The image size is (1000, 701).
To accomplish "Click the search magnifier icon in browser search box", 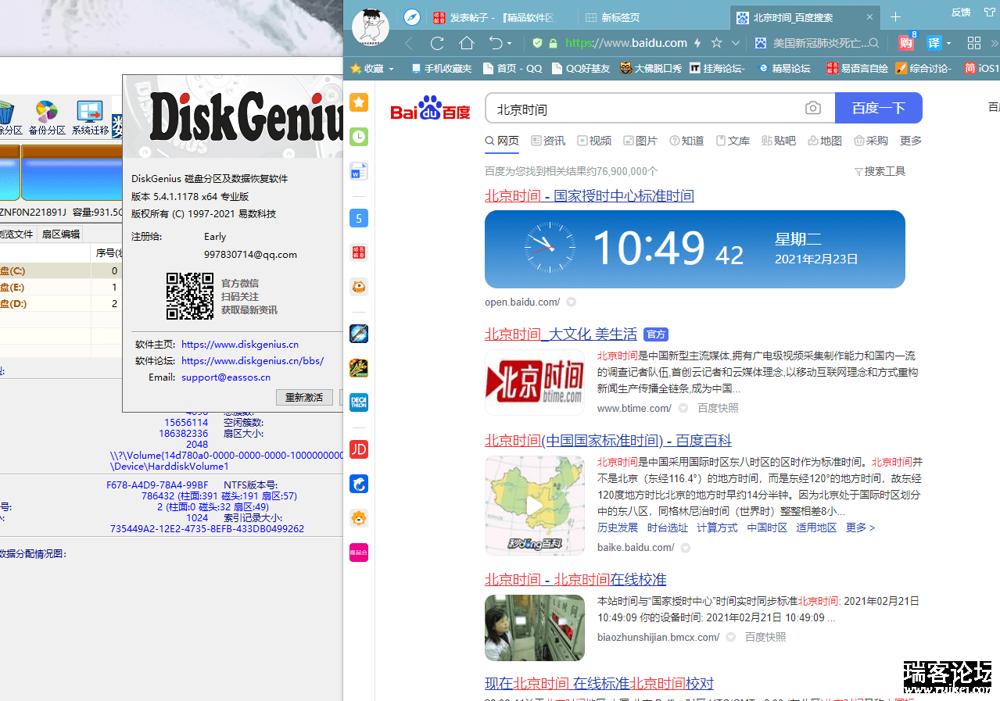I will (873, 43).
